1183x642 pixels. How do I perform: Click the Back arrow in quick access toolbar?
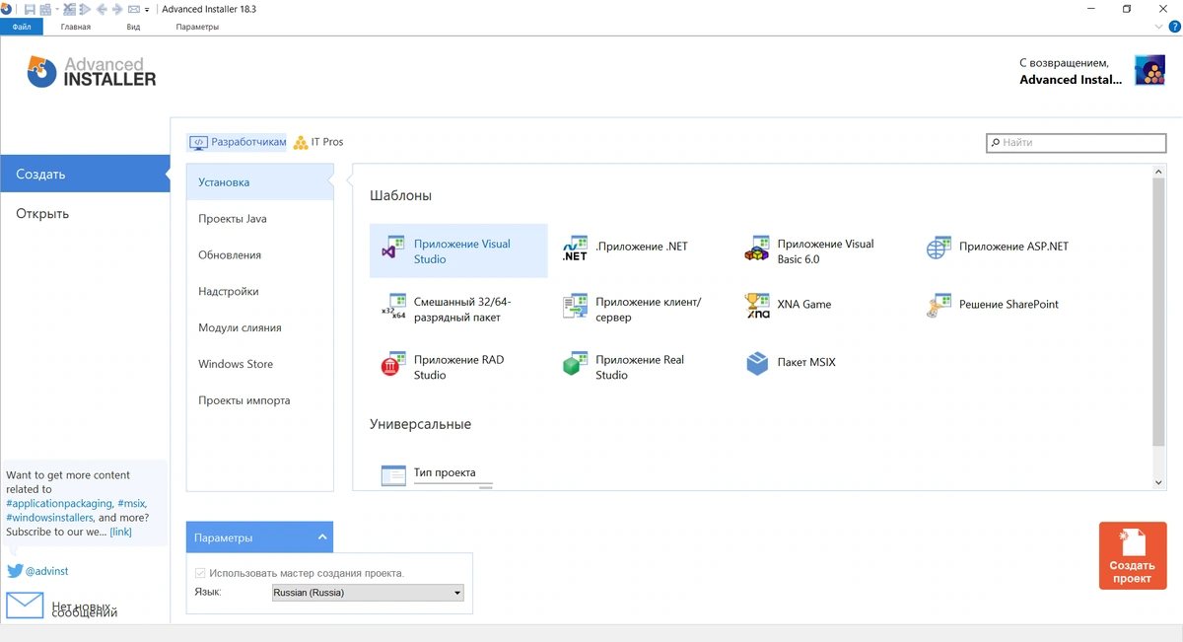pyautogui.click(x=102, y=9)
